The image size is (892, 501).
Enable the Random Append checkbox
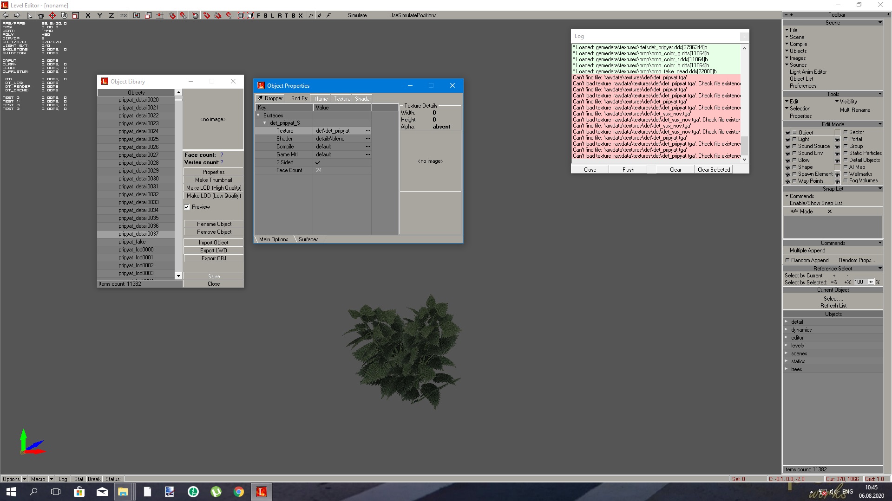[787, 260]
